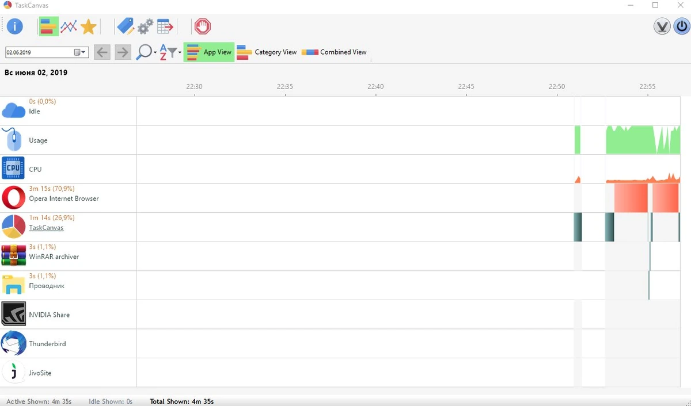Click the 22:40 timeline marker
691x406 pixels.
[375, 86]
